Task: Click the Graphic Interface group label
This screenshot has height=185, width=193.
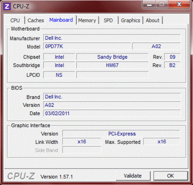Action: point(31,125)
